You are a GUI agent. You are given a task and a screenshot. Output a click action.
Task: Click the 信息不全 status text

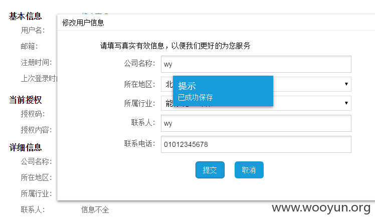point(95,210)
